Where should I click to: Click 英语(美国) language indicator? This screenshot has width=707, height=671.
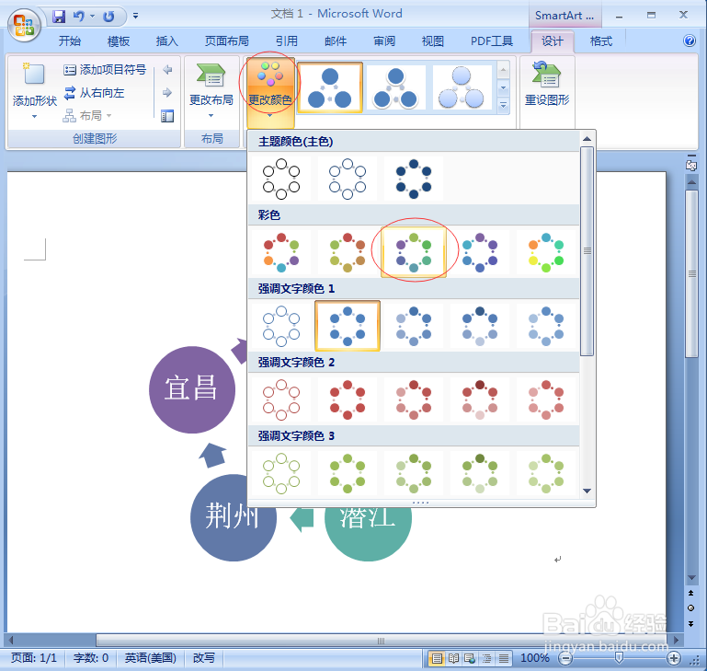pyautogui.click(x=150, y=658)
